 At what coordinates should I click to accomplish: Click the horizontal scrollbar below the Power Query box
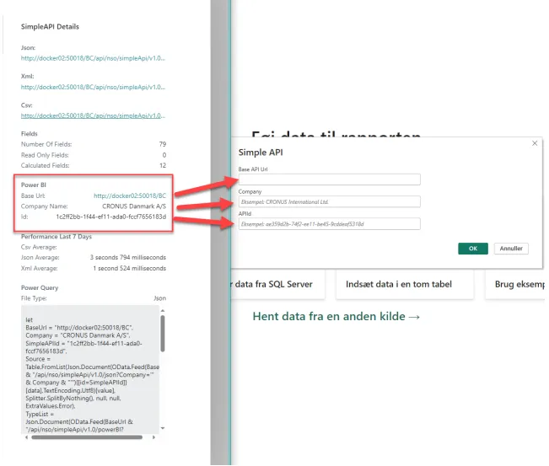(87, 437)
